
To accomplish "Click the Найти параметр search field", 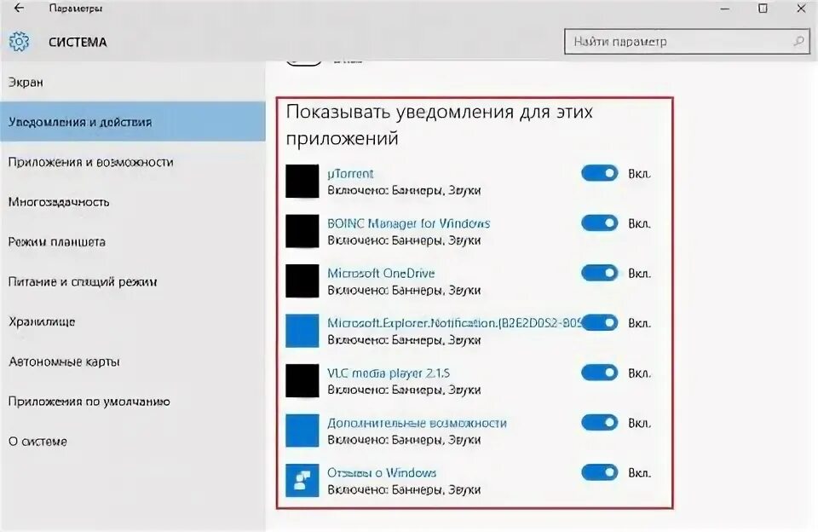I will click(687, 41).
